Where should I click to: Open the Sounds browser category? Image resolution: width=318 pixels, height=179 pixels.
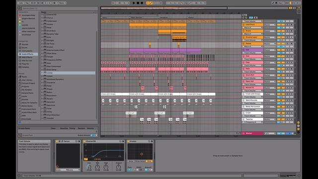pyautogui.click(x=25, y=44)
